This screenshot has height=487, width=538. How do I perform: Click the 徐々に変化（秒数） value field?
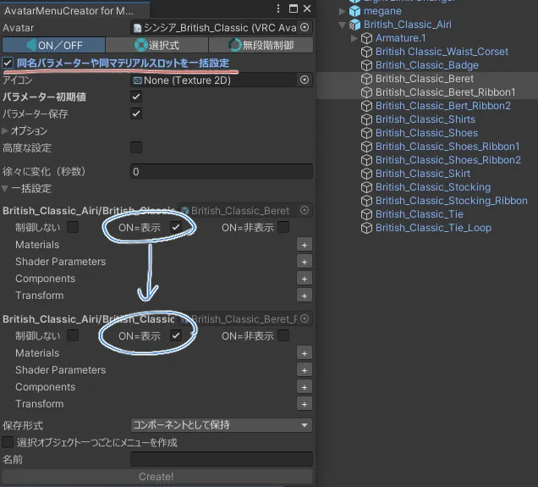pyautogui.click(x=221, y=171)
